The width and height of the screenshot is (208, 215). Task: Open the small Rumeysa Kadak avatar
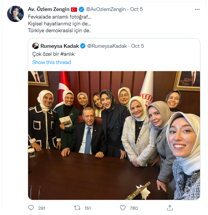(x=36, y=46)
